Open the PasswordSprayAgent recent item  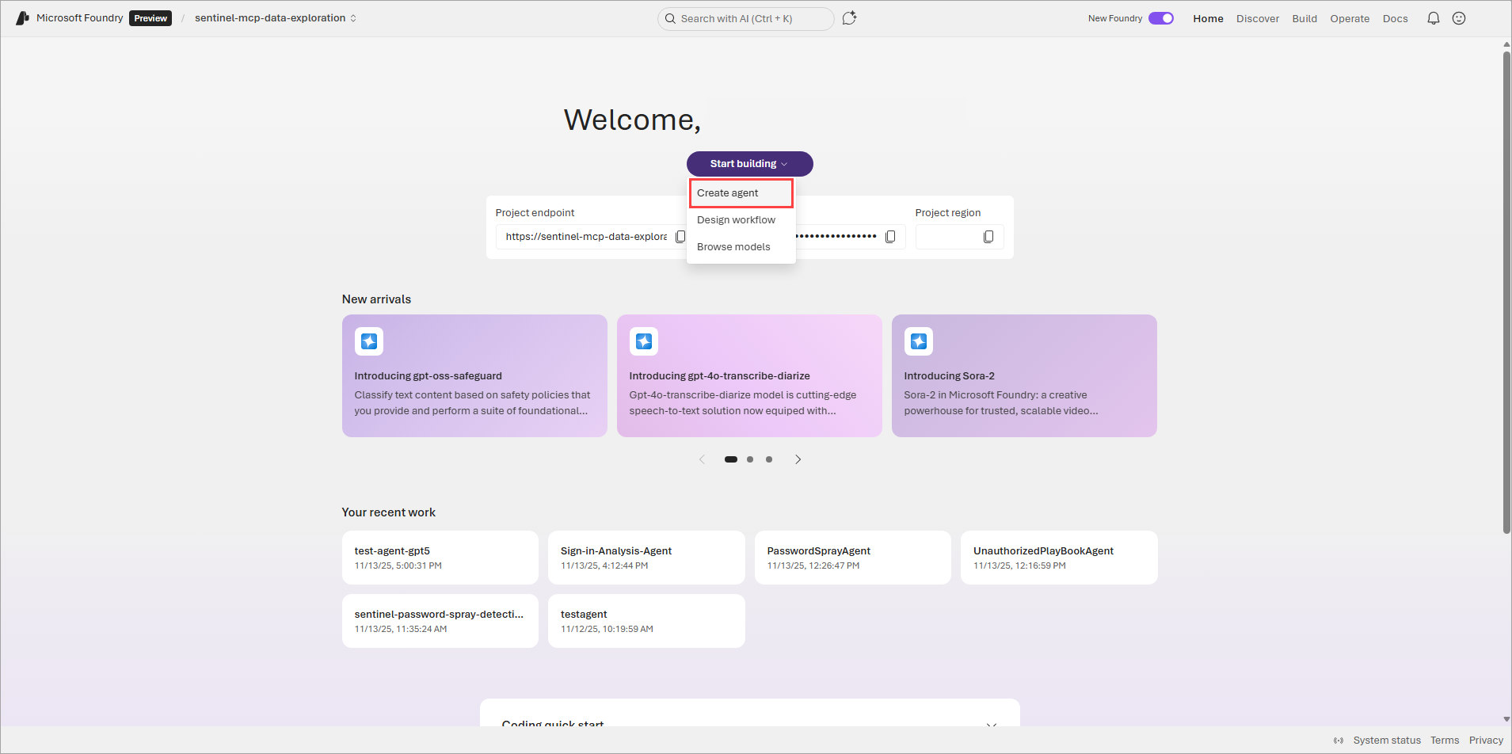853,558
